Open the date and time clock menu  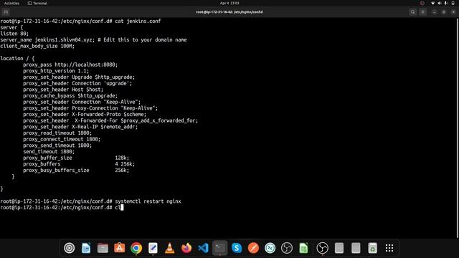[x=229, y=3]
